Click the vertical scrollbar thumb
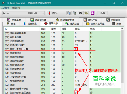This screenshot has width=127, height=94. 122,56
